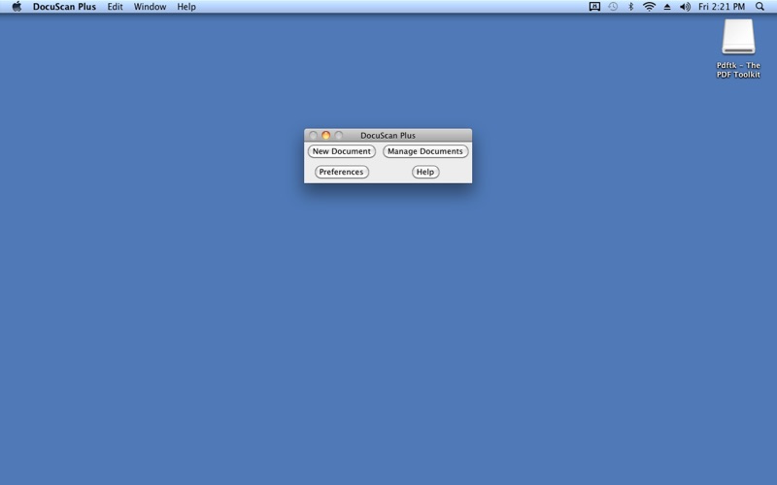Click the volume speaker icon
The height and width of the screenshot is (485, 777).
[685, 7]
